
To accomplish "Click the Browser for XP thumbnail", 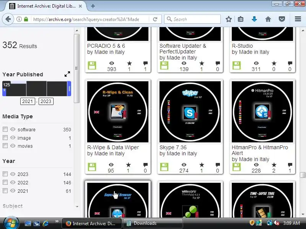I will coord(118,200).
